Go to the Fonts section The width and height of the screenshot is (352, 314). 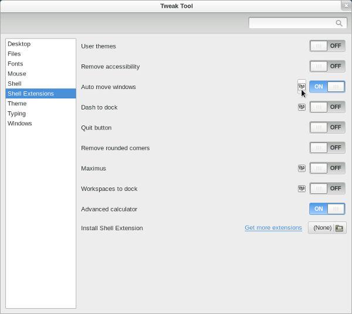[x=40, y=64]
